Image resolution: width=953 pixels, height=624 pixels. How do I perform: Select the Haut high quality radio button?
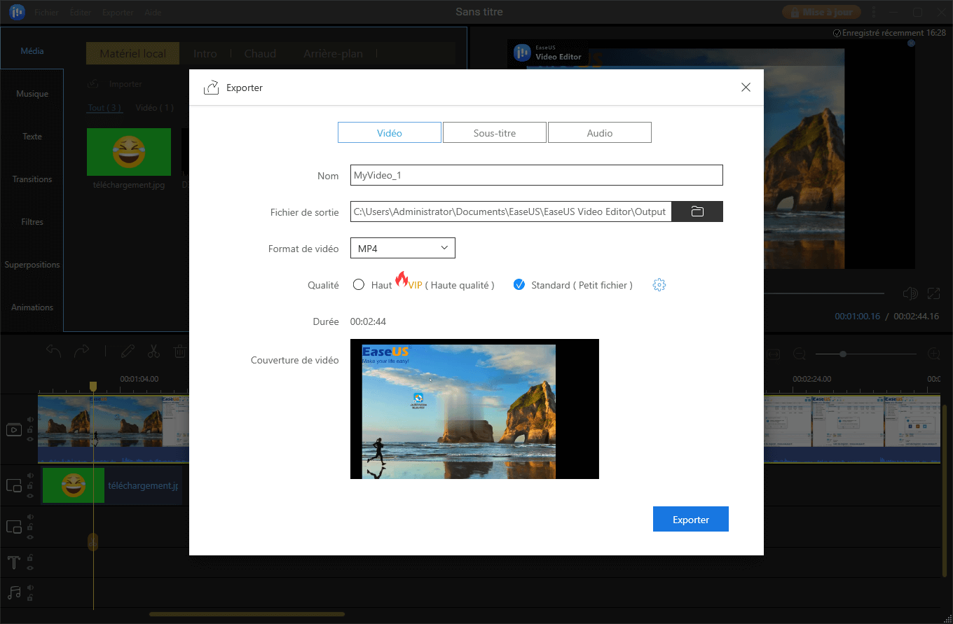(x=359, y=285)
